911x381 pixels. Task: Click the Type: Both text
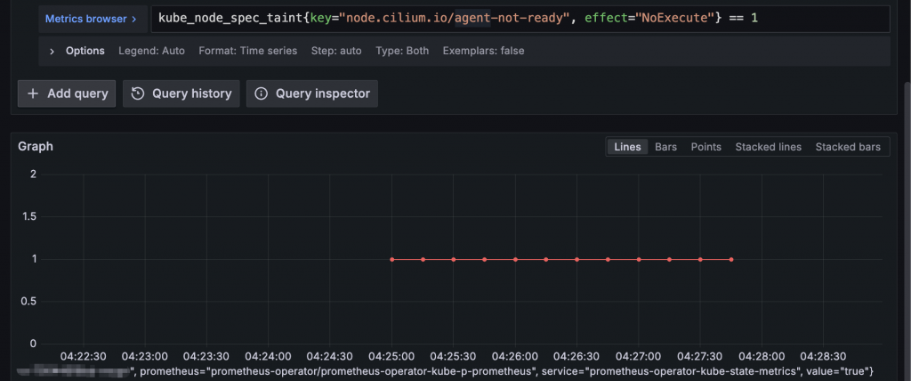point(402,51)
